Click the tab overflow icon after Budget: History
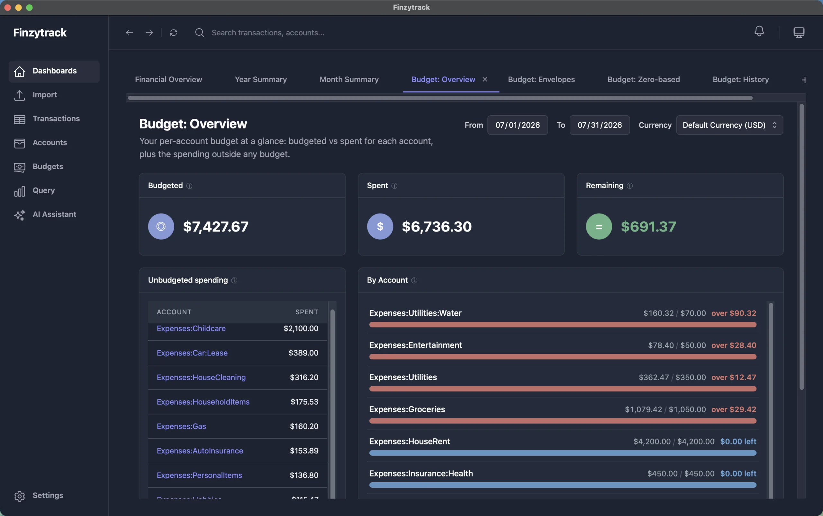823x516 pixels. click(803, 80)
